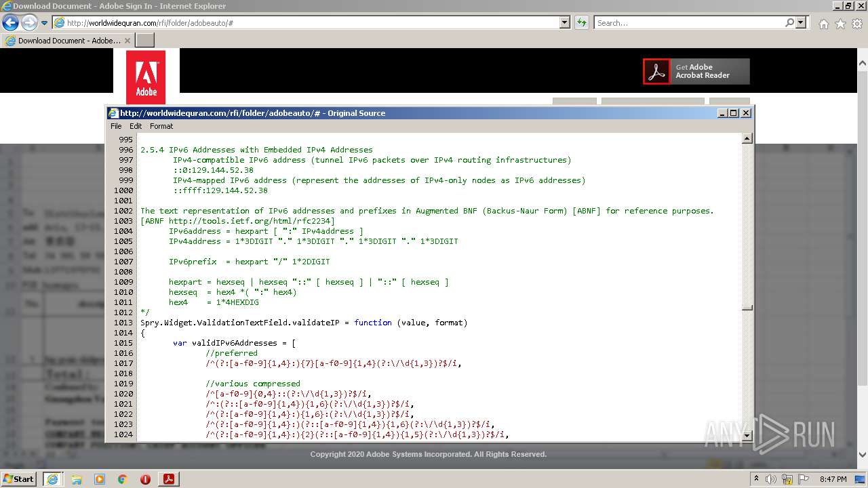Click the Get Adobe Acrobat Reader button

pyautogui.click(x=696, y=71)
